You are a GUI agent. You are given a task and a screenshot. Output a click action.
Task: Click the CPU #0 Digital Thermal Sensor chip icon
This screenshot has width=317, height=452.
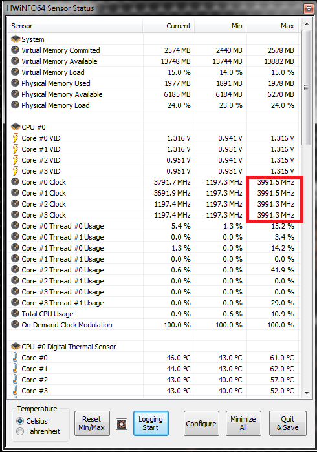click(x=16, y=346)
